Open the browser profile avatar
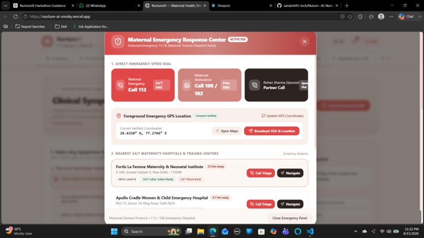Image resolution: width=424 pixels, height=238 pixels. coord(381,16)
